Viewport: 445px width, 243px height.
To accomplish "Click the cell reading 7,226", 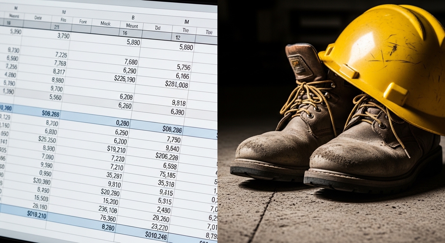I will pyautogui.click(x=61, y=55).
